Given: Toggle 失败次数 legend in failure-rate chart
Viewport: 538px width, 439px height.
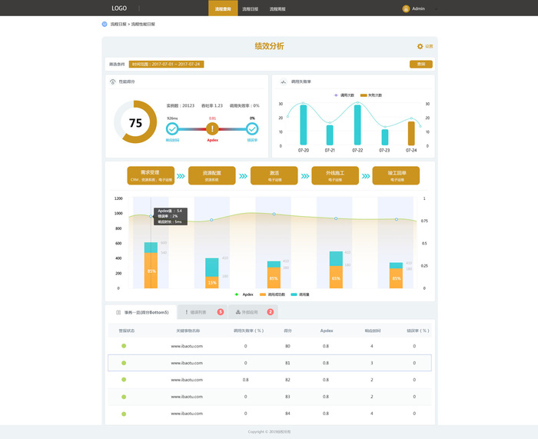Looking at the screenshot, I should 371,95.
